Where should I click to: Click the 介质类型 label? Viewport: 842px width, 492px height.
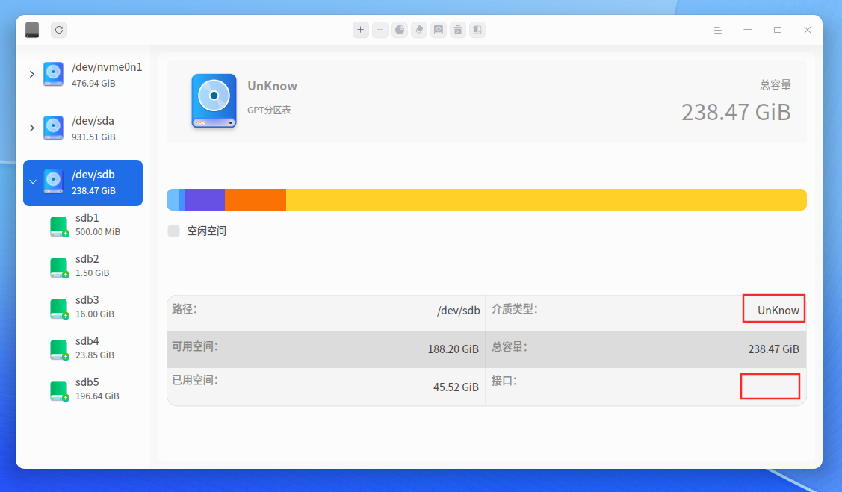(515, 309)
